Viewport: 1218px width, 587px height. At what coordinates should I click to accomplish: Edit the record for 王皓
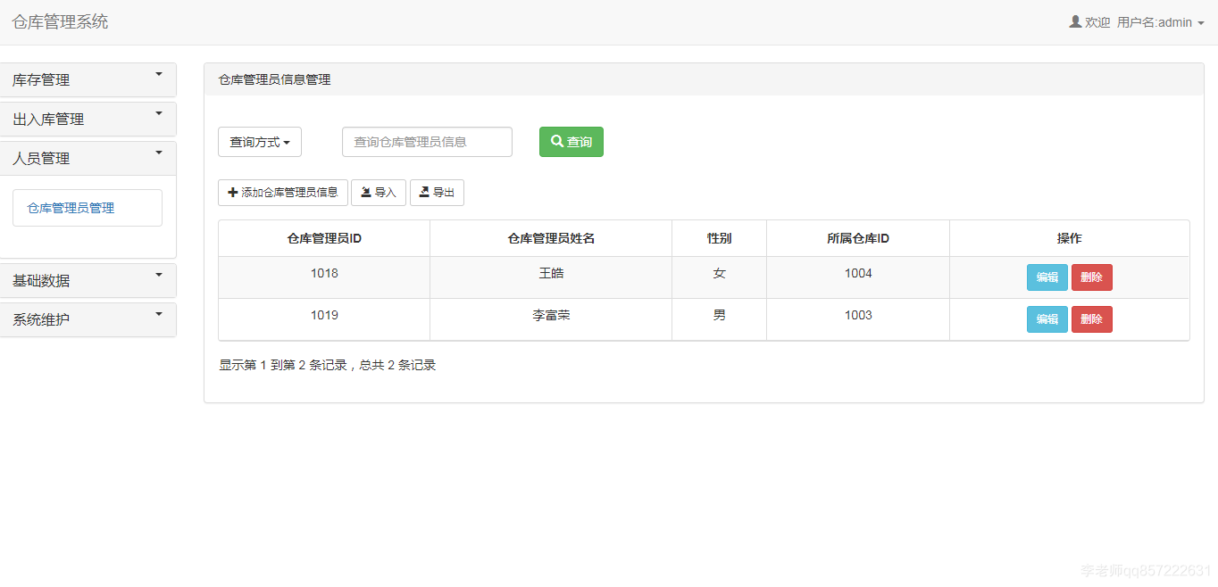[x=1047, y=277]
